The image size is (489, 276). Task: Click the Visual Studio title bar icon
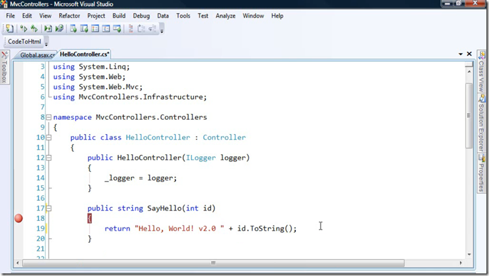pos(4,4)
